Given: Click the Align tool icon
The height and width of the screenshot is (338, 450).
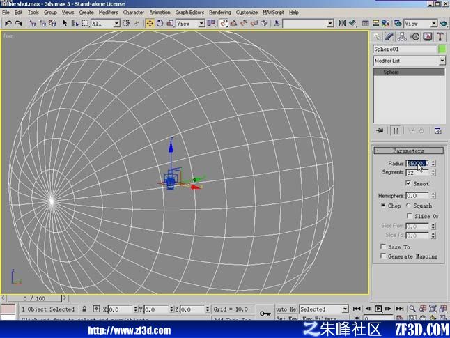Looking at the screenshot, I should (x=352, y=23).
